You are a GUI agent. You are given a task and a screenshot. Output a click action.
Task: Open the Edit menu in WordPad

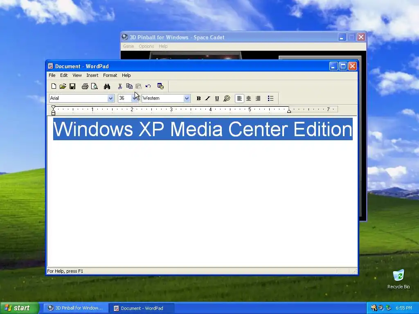click(64, 75)
